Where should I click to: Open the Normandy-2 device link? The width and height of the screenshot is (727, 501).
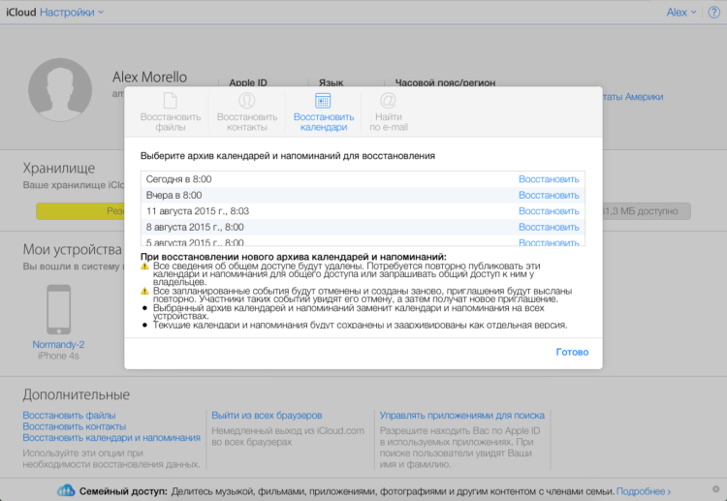point(58,344)
